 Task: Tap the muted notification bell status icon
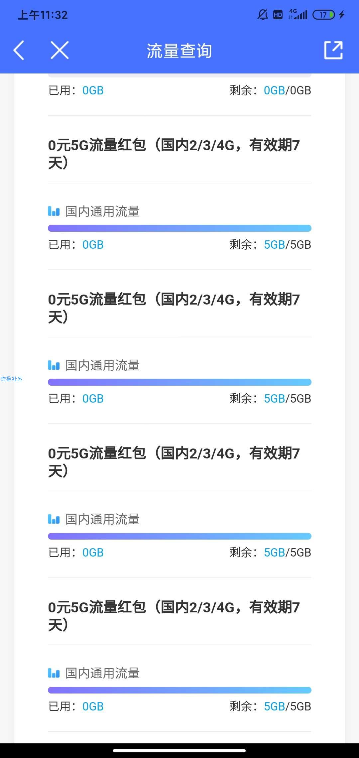pos(263,15)
